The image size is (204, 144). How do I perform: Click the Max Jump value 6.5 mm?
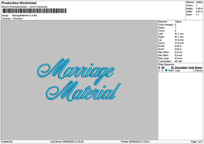click(x=178, y=58)
